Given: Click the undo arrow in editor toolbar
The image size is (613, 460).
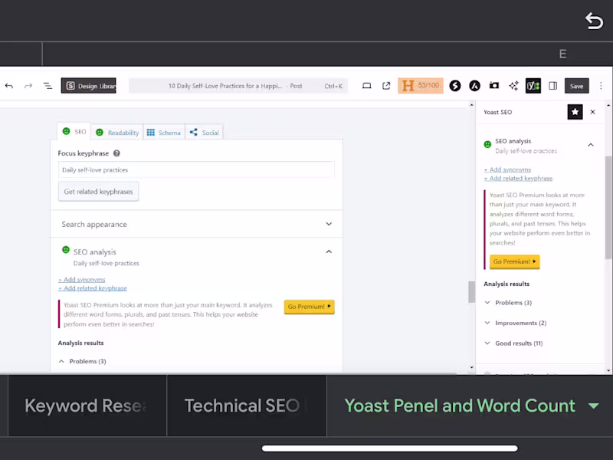Looking at the screenshot, I should point(9,86).
